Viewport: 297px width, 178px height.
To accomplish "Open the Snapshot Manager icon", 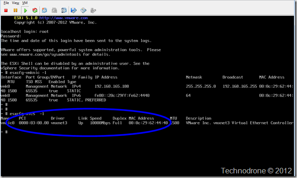I will (64, 10).
